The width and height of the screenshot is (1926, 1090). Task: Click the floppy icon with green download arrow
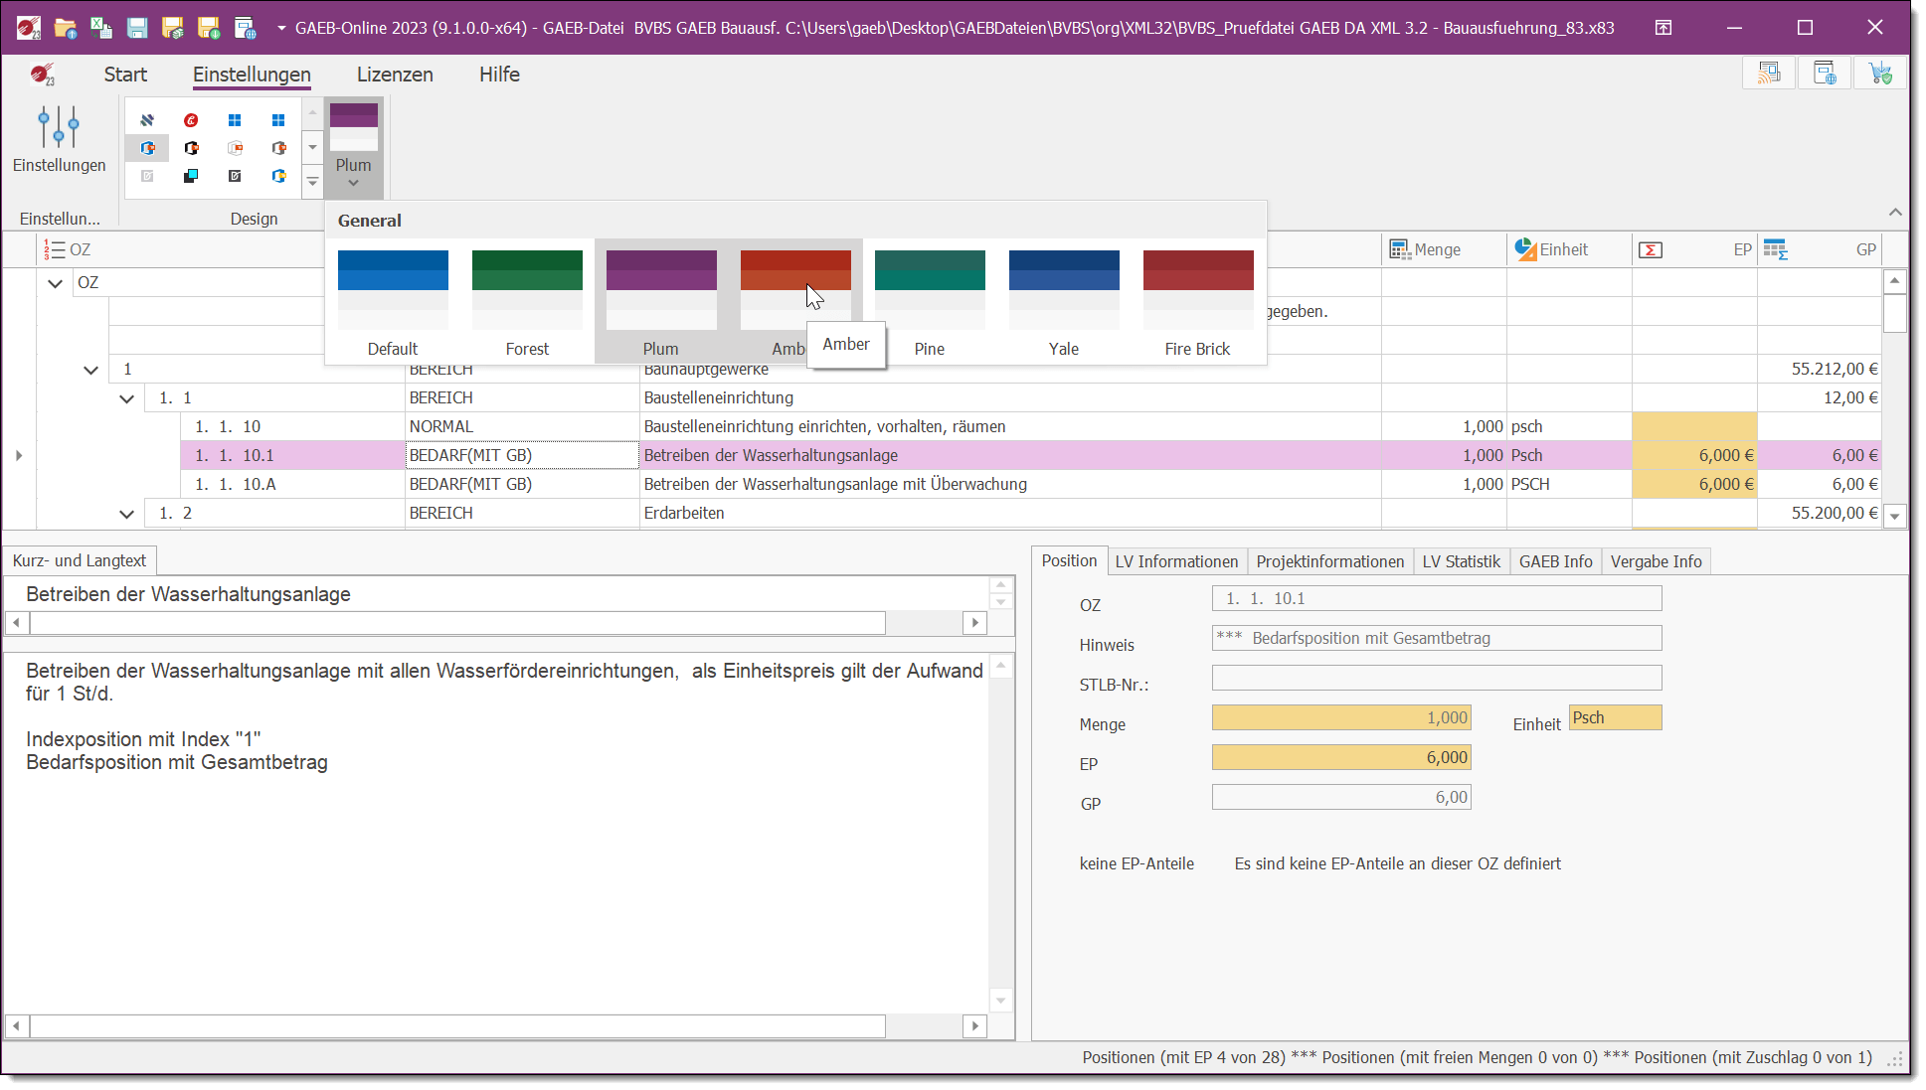[x=209, y=28]
